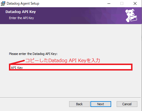Click "Please enter the Datadog API Key:" label
The height and width of the screenshot is (111, 142).
[33, 54]
